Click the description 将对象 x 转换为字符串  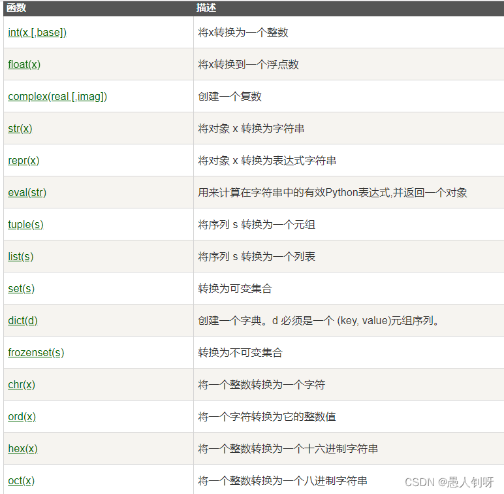click(x=251, y=128)
